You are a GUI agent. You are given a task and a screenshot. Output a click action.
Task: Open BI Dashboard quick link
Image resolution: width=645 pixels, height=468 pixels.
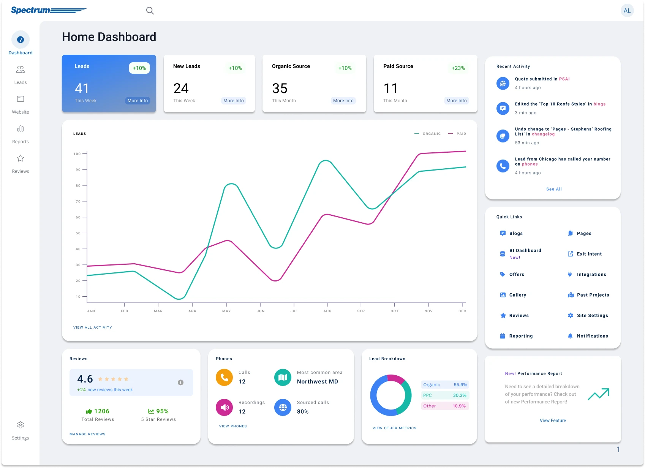(x=525, y=251)
